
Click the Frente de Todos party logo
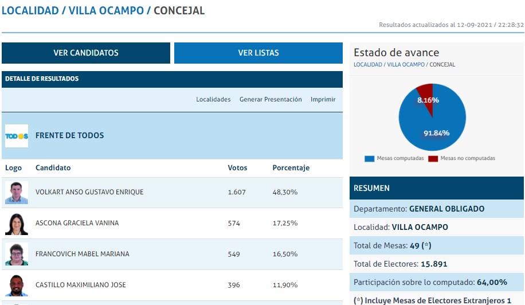17,136
